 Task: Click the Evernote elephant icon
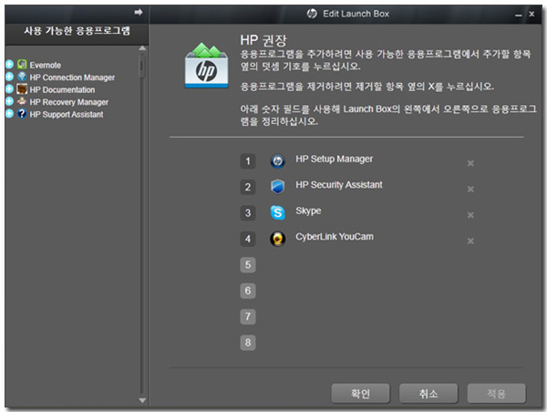tap(22, 64)
